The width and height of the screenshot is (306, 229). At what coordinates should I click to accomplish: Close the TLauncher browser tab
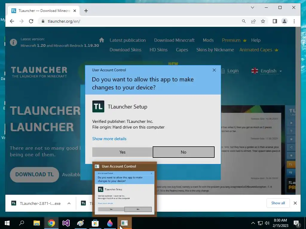[74, 11]
